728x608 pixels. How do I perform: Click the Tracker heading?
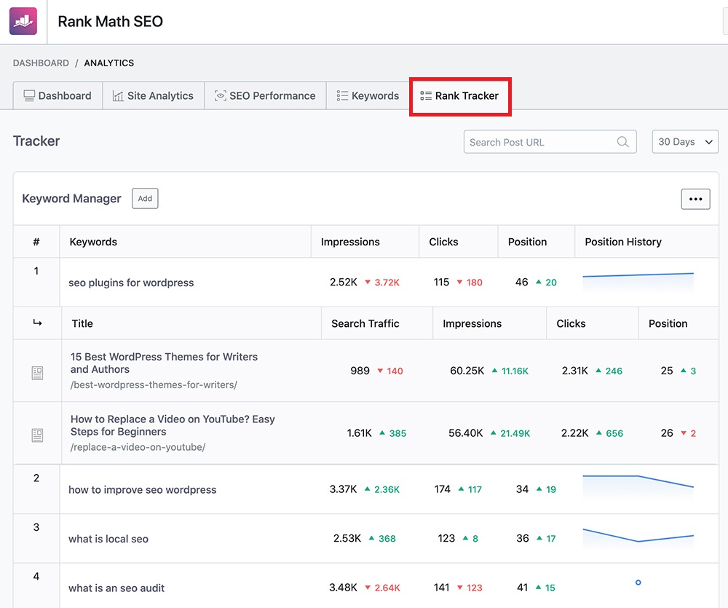click(x=36, y=141)
